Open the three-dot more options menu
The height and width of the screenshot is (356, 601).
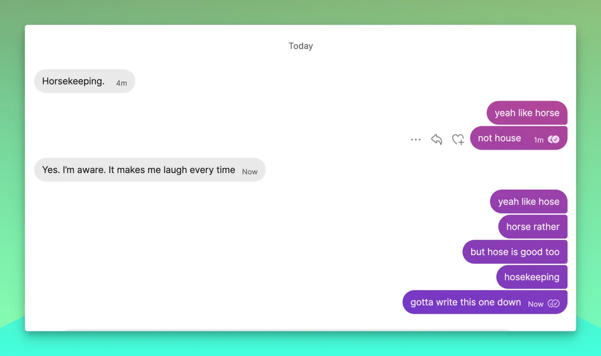click(416, 140)
